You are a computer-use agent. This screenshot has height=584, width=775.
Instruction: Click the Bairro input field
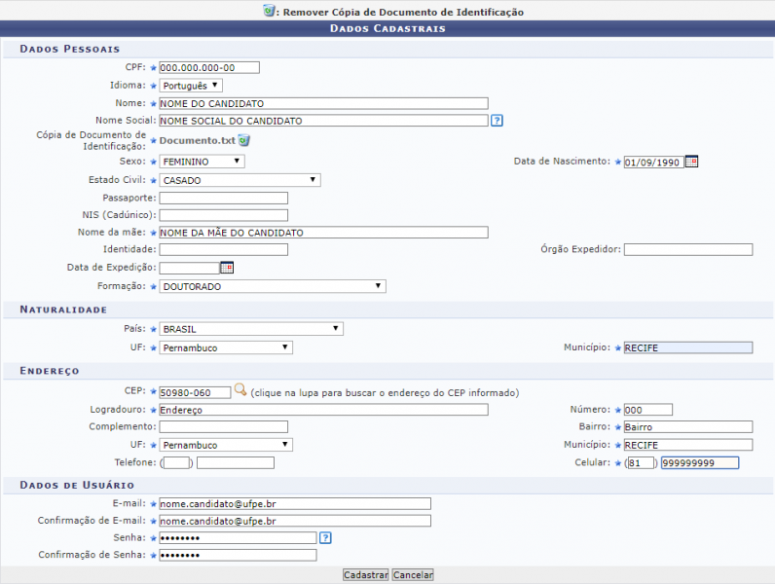[687, 427]
